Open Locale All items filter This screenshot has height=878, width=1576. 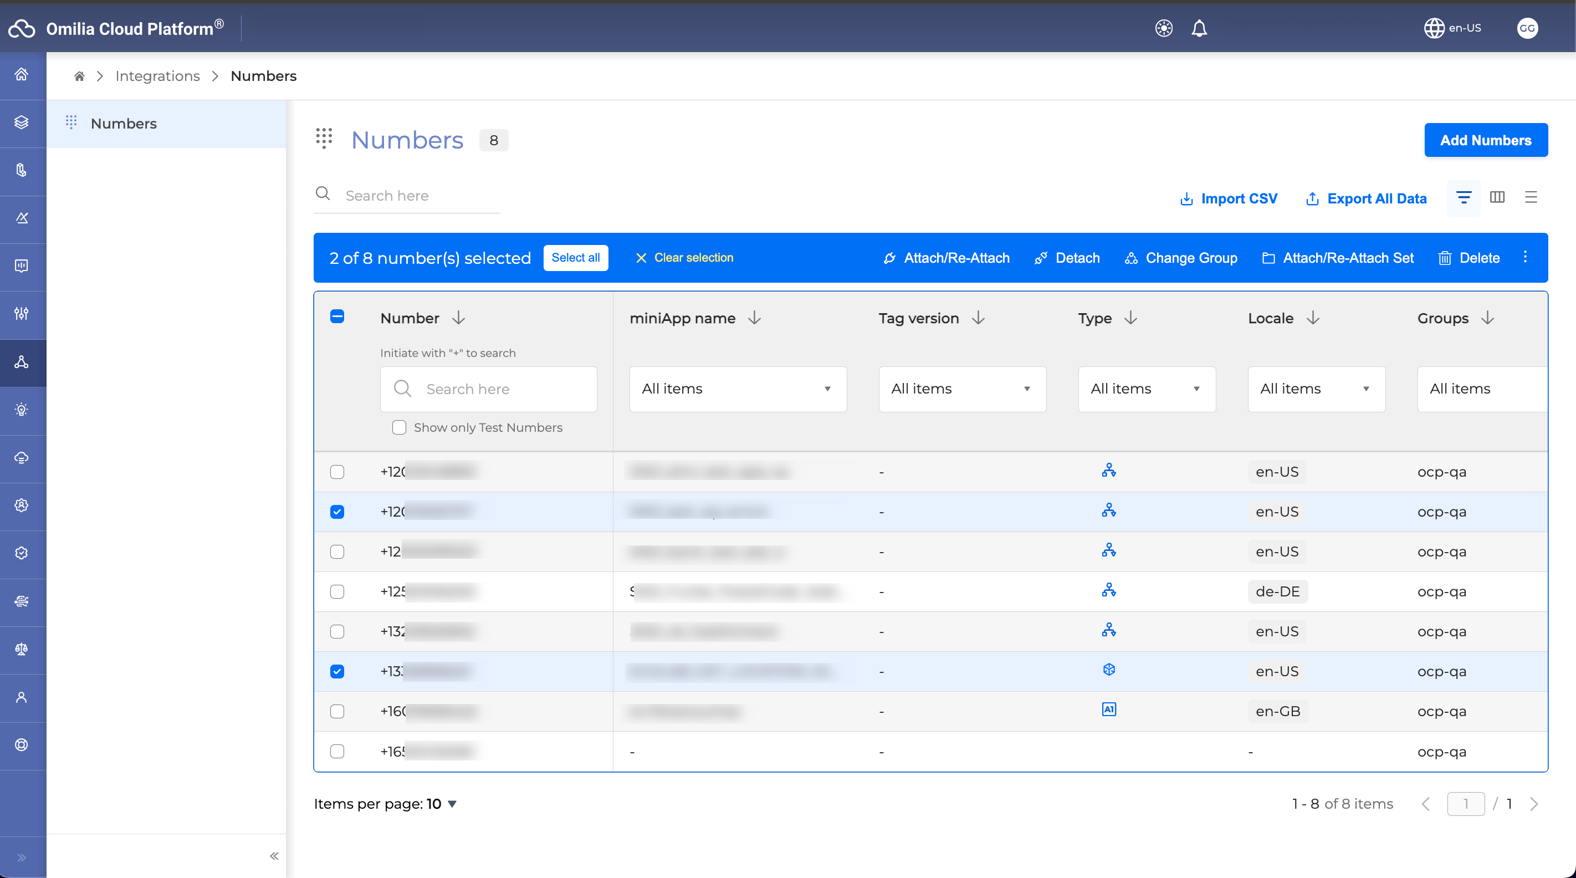(1316, 389)
